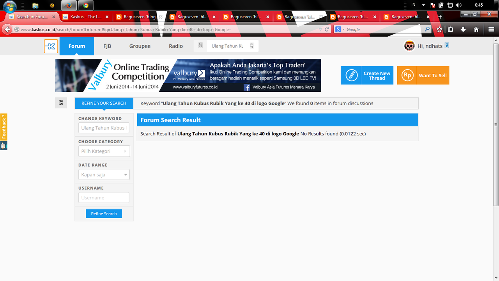Click the Want To Sell button

pyautogui.click(x=423, y=75)
